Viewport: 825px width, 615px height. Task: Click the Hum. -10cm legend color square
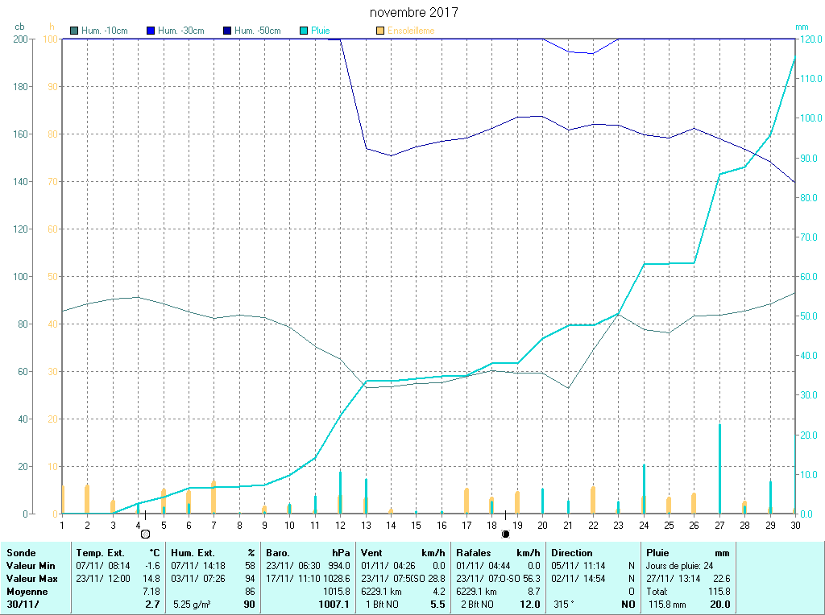(75, 31)
